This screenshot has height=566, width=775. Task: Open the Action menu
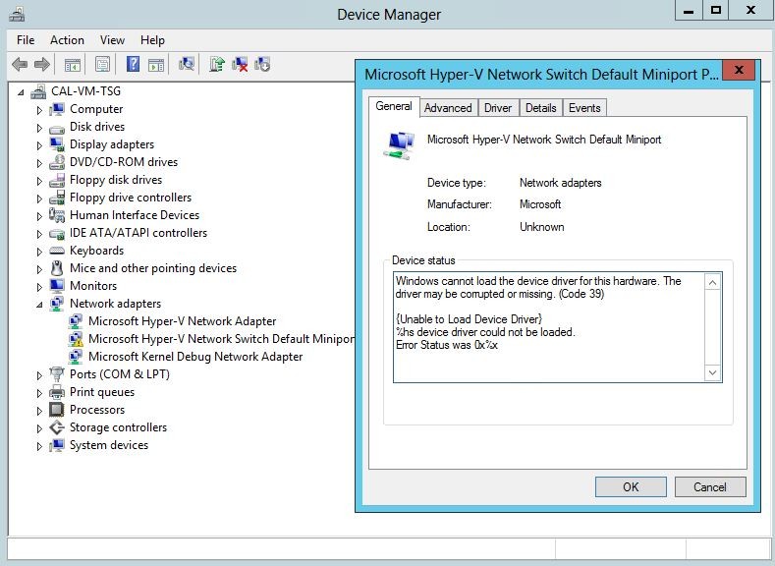(67, 40)
